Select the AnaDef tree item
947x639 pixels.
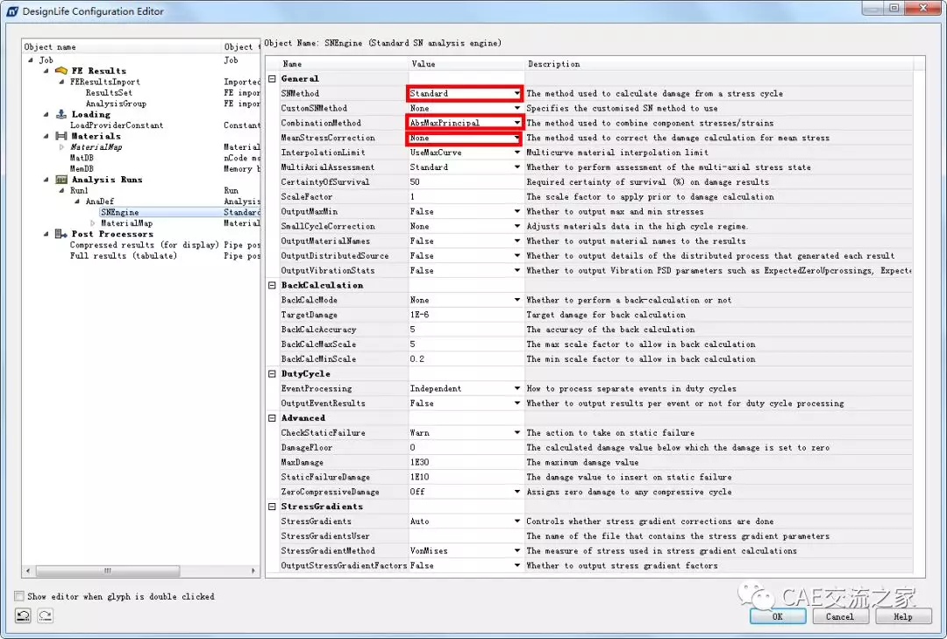pos(100,201)
